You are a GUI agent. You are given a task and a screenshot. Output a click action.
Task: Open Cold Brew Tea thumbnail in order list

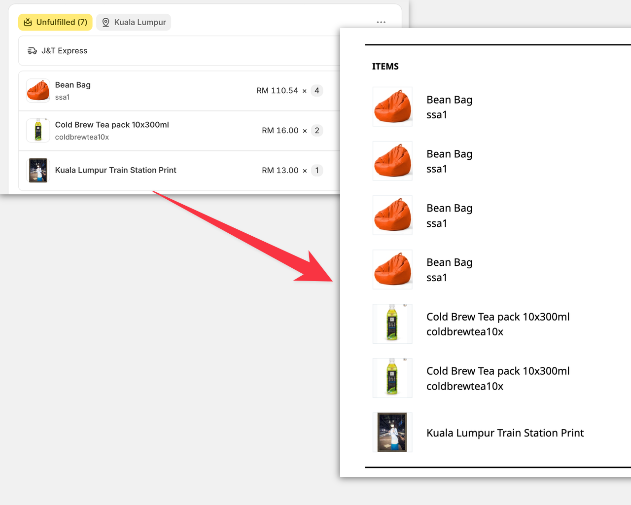(38, 131)
